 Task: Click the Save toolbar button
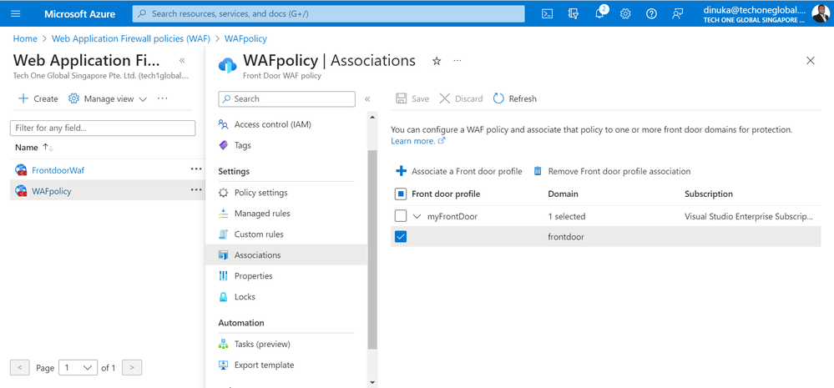click(412, 98)
